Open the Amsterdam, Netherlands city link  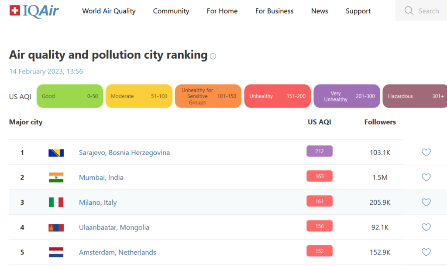click(x=117, y=252)
